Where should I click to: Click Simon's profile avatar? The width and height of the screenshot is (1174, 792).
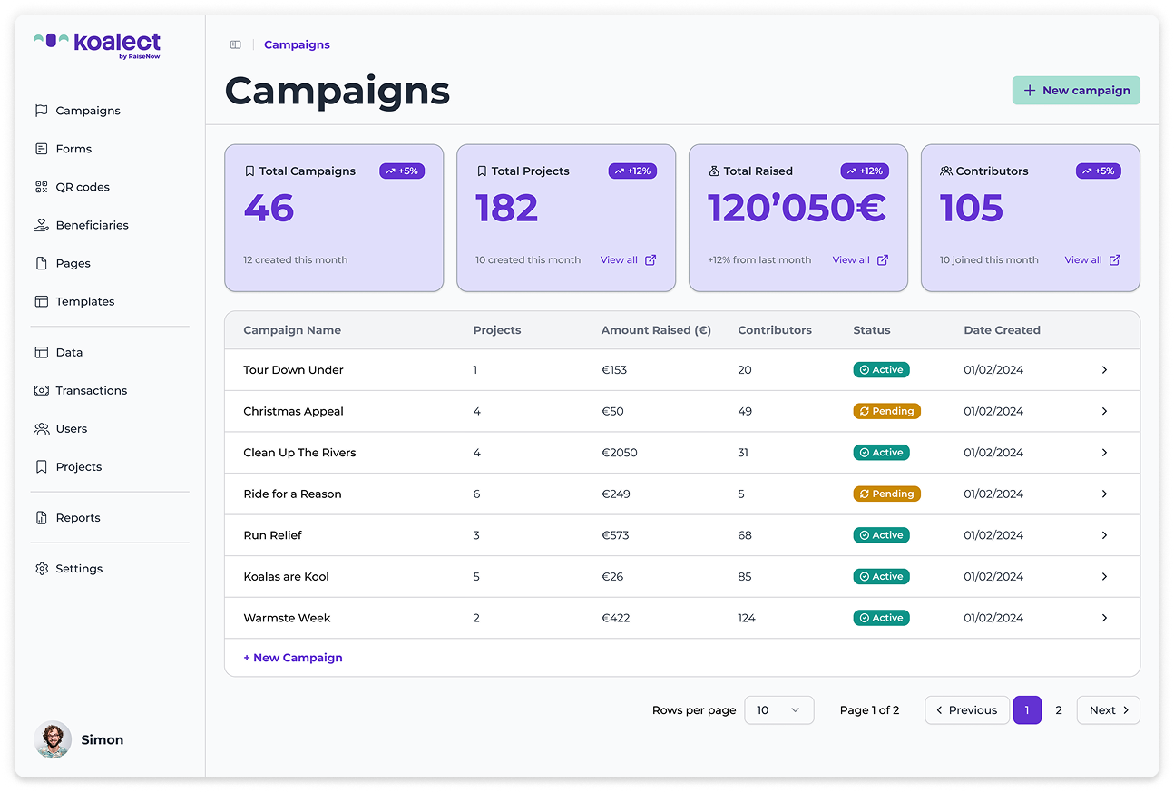(53, 739)
